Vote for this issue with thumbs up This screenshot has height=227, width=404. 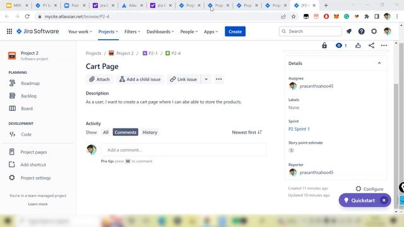pos(358,45)
